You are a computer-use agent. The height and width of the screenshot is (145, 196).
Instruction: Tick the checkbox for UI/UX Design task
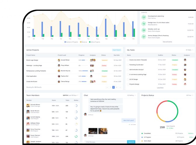point(128,79)
